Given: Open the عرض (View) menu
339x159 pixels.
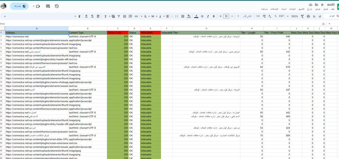Looking at the screenshot, I should (317, 9).
